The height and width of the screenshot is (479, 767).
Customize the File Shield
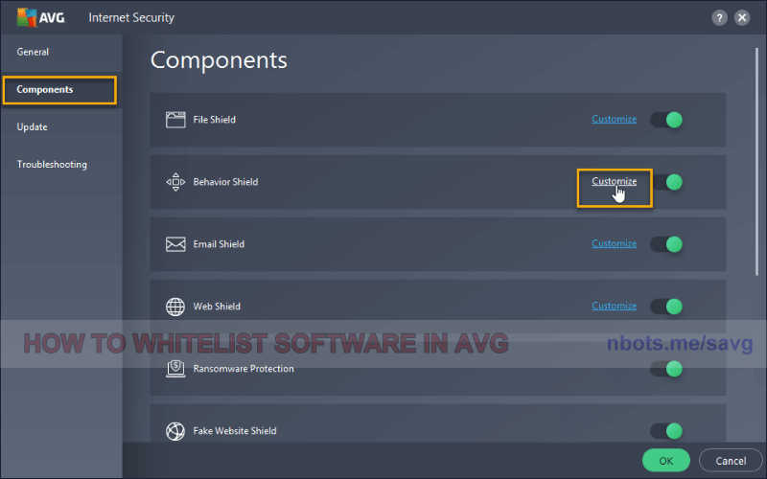point(614,119)
